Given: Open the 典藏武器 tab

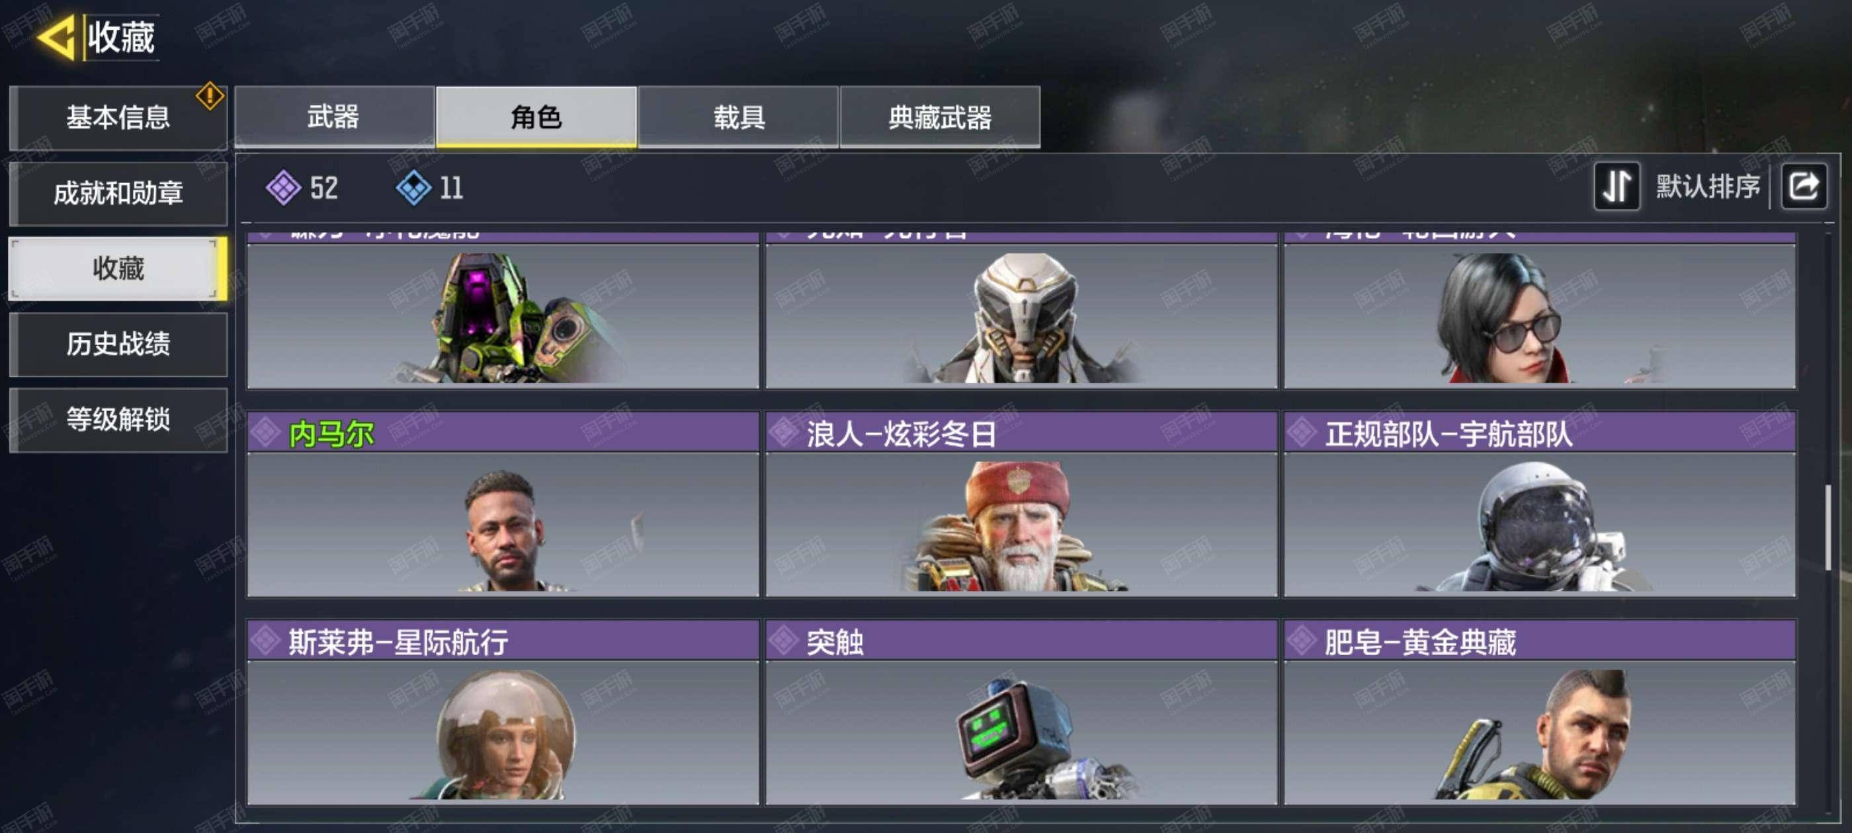Looking at the screenshot, I should tap(940, 116).
